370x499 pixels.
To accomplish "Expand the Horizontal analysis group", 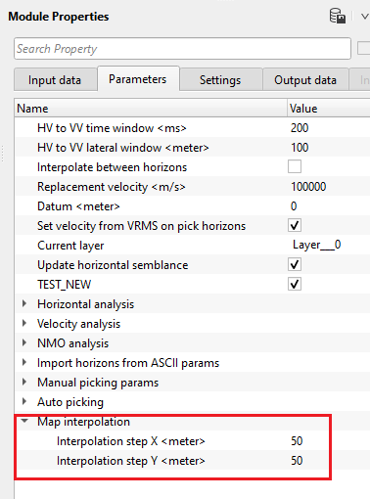I will pyautogui.click(x=24, y=303).
